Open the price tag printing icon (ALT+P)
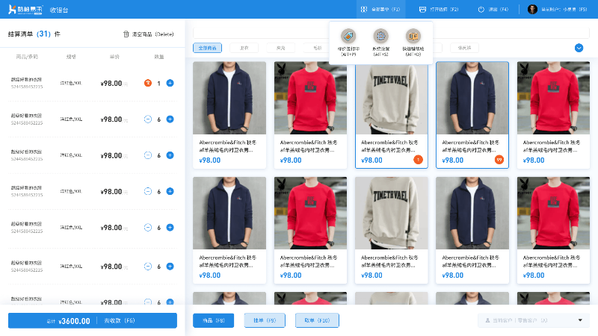The image size is (598, 336). [x=348, y=36]
